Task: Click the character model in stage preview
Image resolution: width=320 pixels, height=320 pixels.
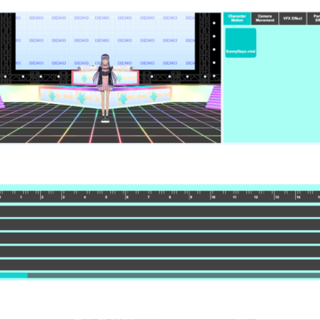Action: (x=105, y=88)
